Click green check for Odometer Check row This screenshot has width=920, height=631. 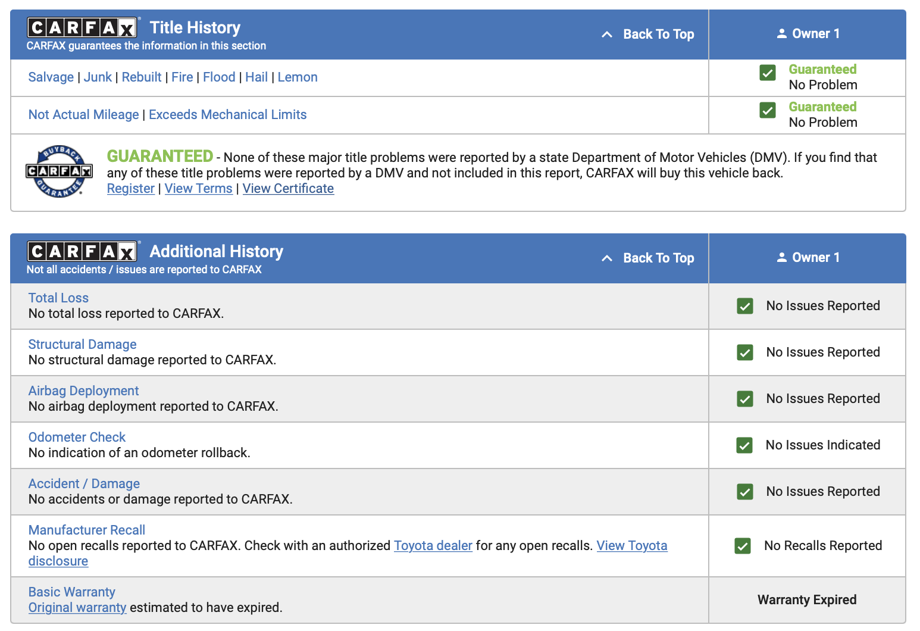click(x=744, y=445)
